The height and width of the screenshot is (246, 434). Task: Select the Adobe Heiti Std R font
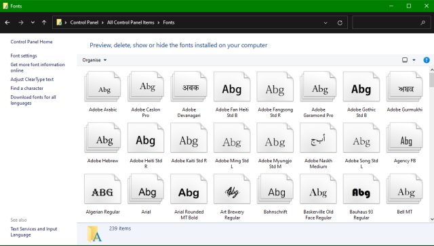pos(146,138)
